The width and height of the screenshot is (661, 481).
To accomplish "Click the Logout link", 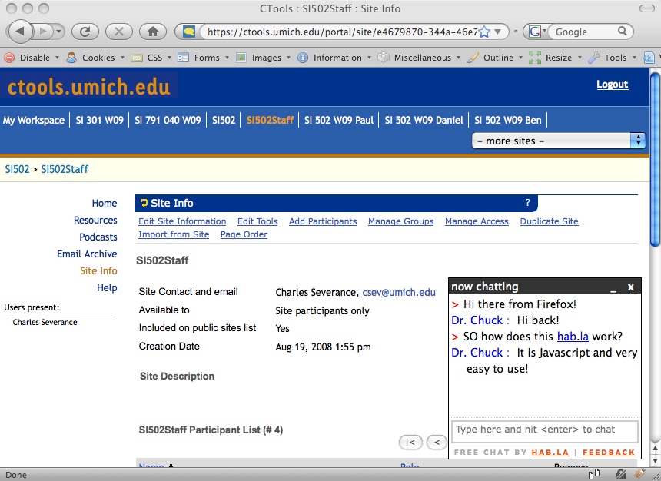I will click(612, 85).
